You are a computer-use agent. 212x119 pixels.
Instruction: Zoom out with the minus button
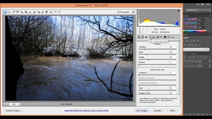[5, 104]
